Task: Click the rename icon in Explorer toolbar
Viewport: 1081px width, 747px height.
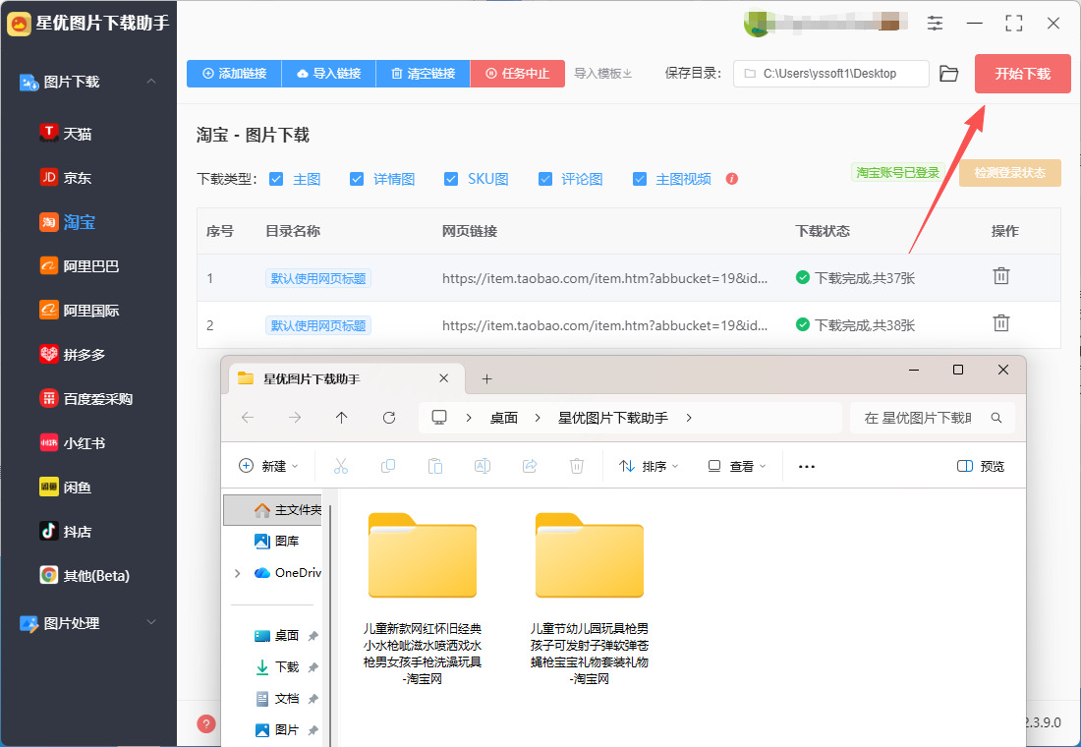Action: tap(483, 466)
